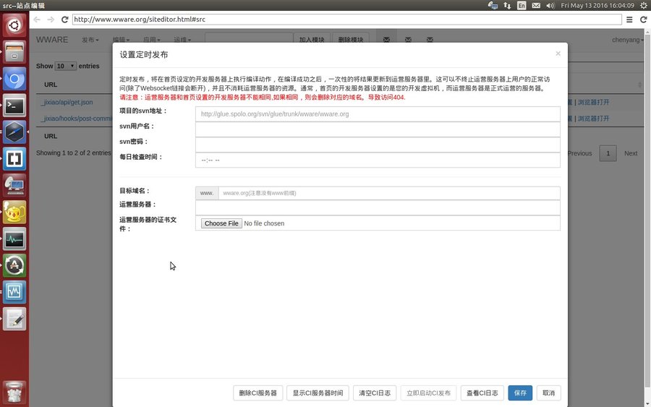Viewport: 651px width, 407px height.
Task: Expand the 编辑 menu in navbar
Action: [121, 40]
